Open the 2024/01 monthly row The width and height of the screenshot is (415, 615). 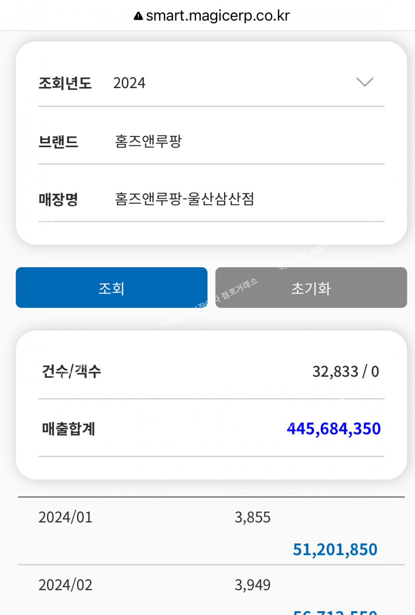[211, 531]
